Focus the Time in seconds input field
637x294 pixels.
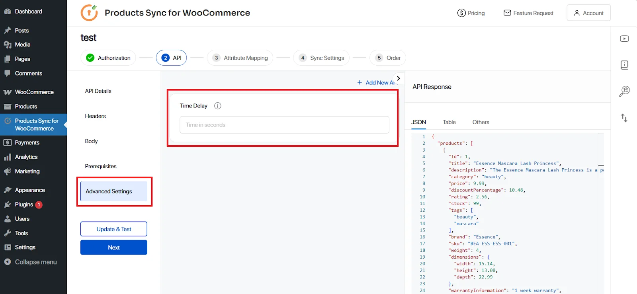(284, 125)
